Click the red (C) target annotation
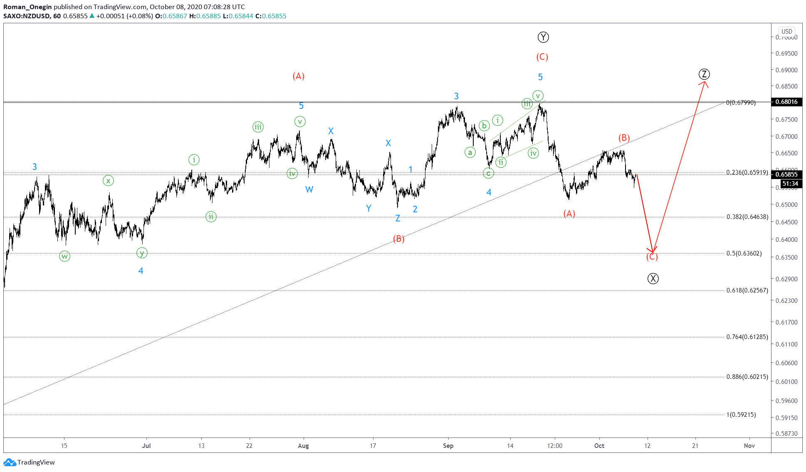The image size is (806, 472). [652, 257]
